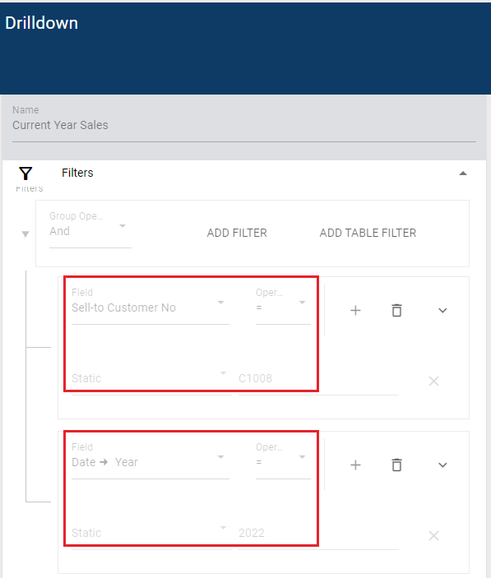Click the plus icon on Date Year filter
Viewport: 491px width, 578px height.
click(355, 465)
